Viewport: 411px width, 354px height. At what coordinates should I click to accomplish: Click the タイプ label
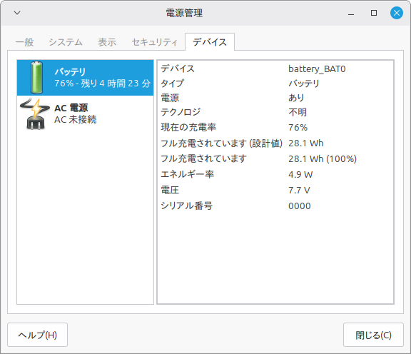172,84
